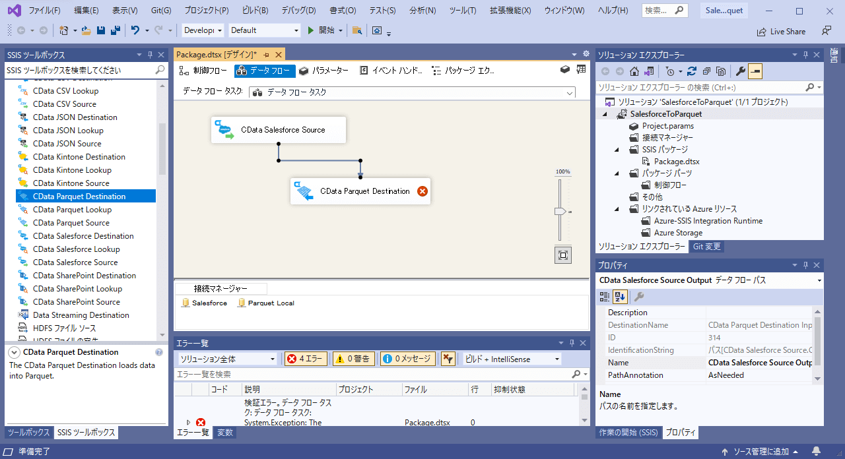This screenshot has height=459, width=845.
Task: Select CData Kintone Source in the toolbox
Action: pos(71,183)
